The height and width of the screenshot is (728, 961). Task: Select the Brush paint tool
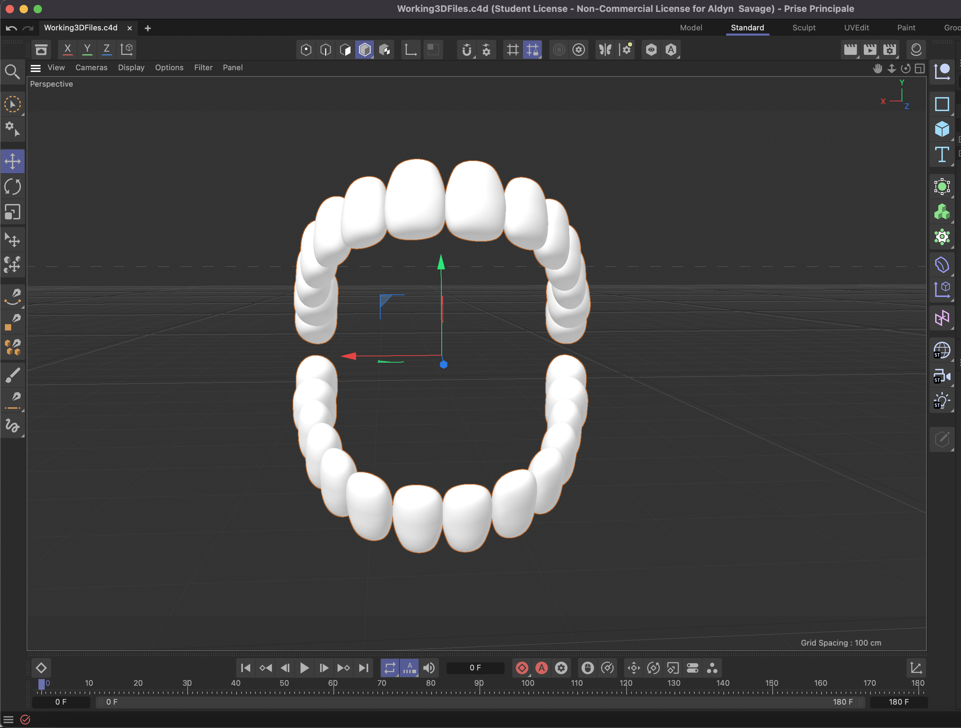tap(13, 375)
